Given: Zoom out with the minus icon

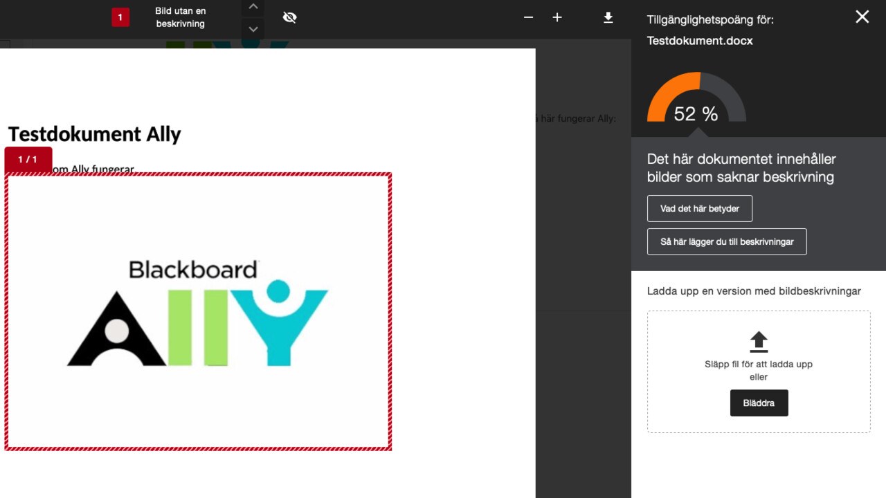Looking at the screenshot, I should (x=529, y=17).
